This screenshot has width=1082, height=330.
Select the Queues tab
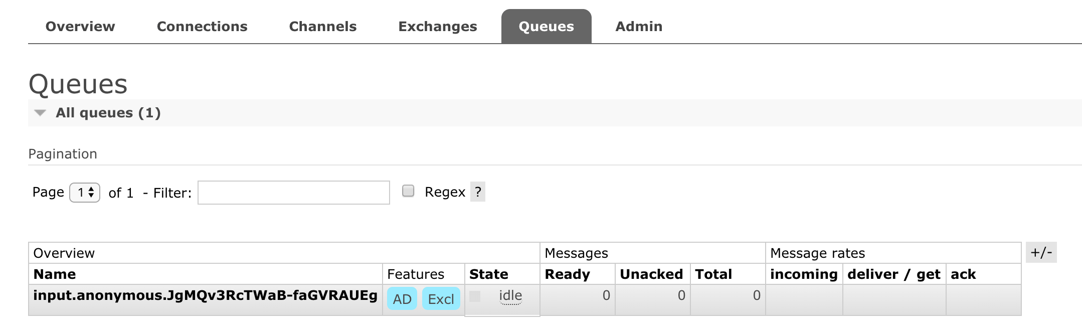pos(546,27)
